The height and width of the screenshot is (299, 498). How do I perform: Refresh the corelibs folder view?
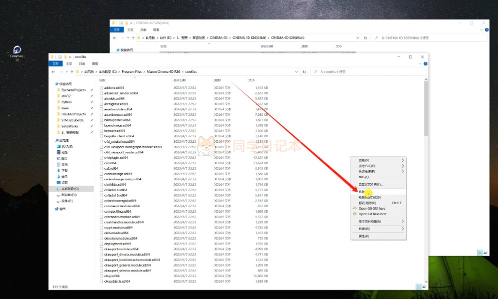[x=304, y=72]
